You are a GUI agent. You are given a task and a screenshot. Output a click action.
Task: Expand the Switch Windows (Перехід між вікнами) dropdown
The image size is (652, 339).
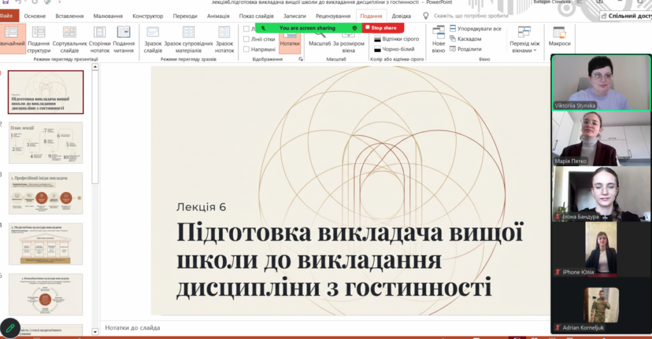coord(524,39)
